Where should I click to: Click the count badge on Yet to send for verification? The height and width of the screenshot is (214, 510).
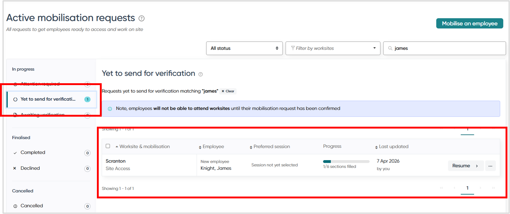pyautogui.click(x=87, y=99)
